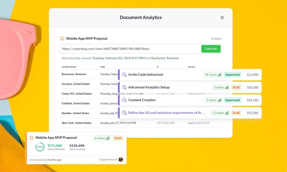This screenshot has height=172, width=287.
Task: Click presentation icon beside Mobile App MVP Proposal heading
Action: point(62,38)
